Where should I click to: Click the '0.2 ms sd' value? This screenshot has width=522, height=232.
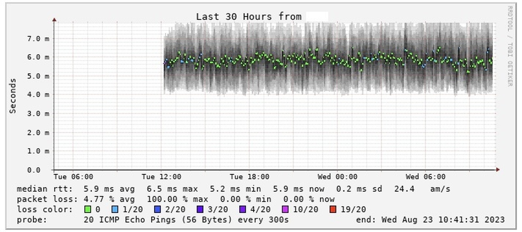tap(359, 189)
